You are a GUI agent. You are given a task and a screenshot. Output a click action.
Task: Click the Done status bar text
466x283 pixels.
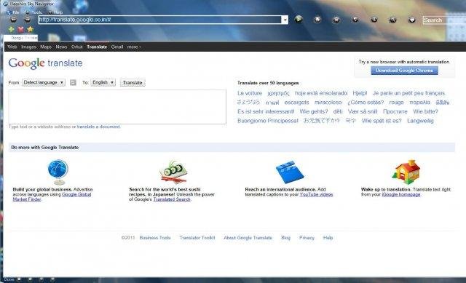click(9, 279)
